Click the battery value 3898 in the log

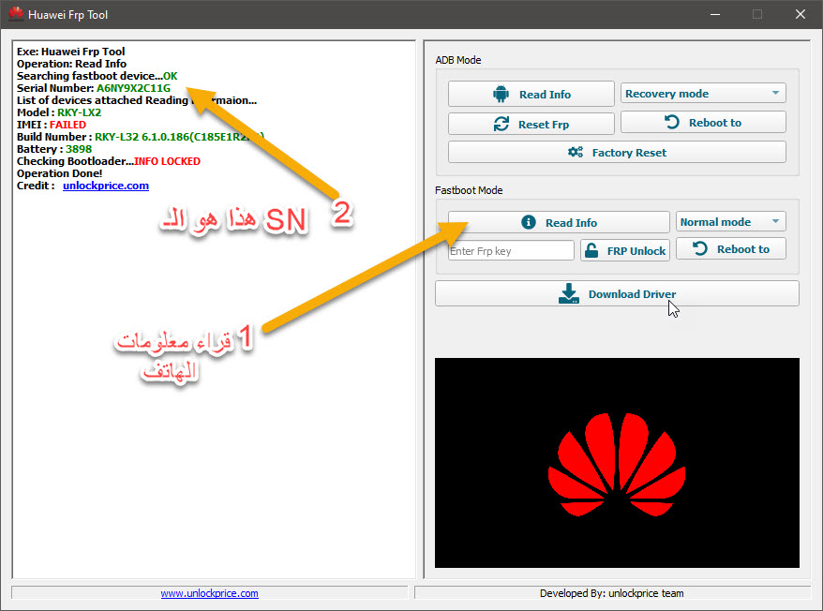click(x=79, y=149)
